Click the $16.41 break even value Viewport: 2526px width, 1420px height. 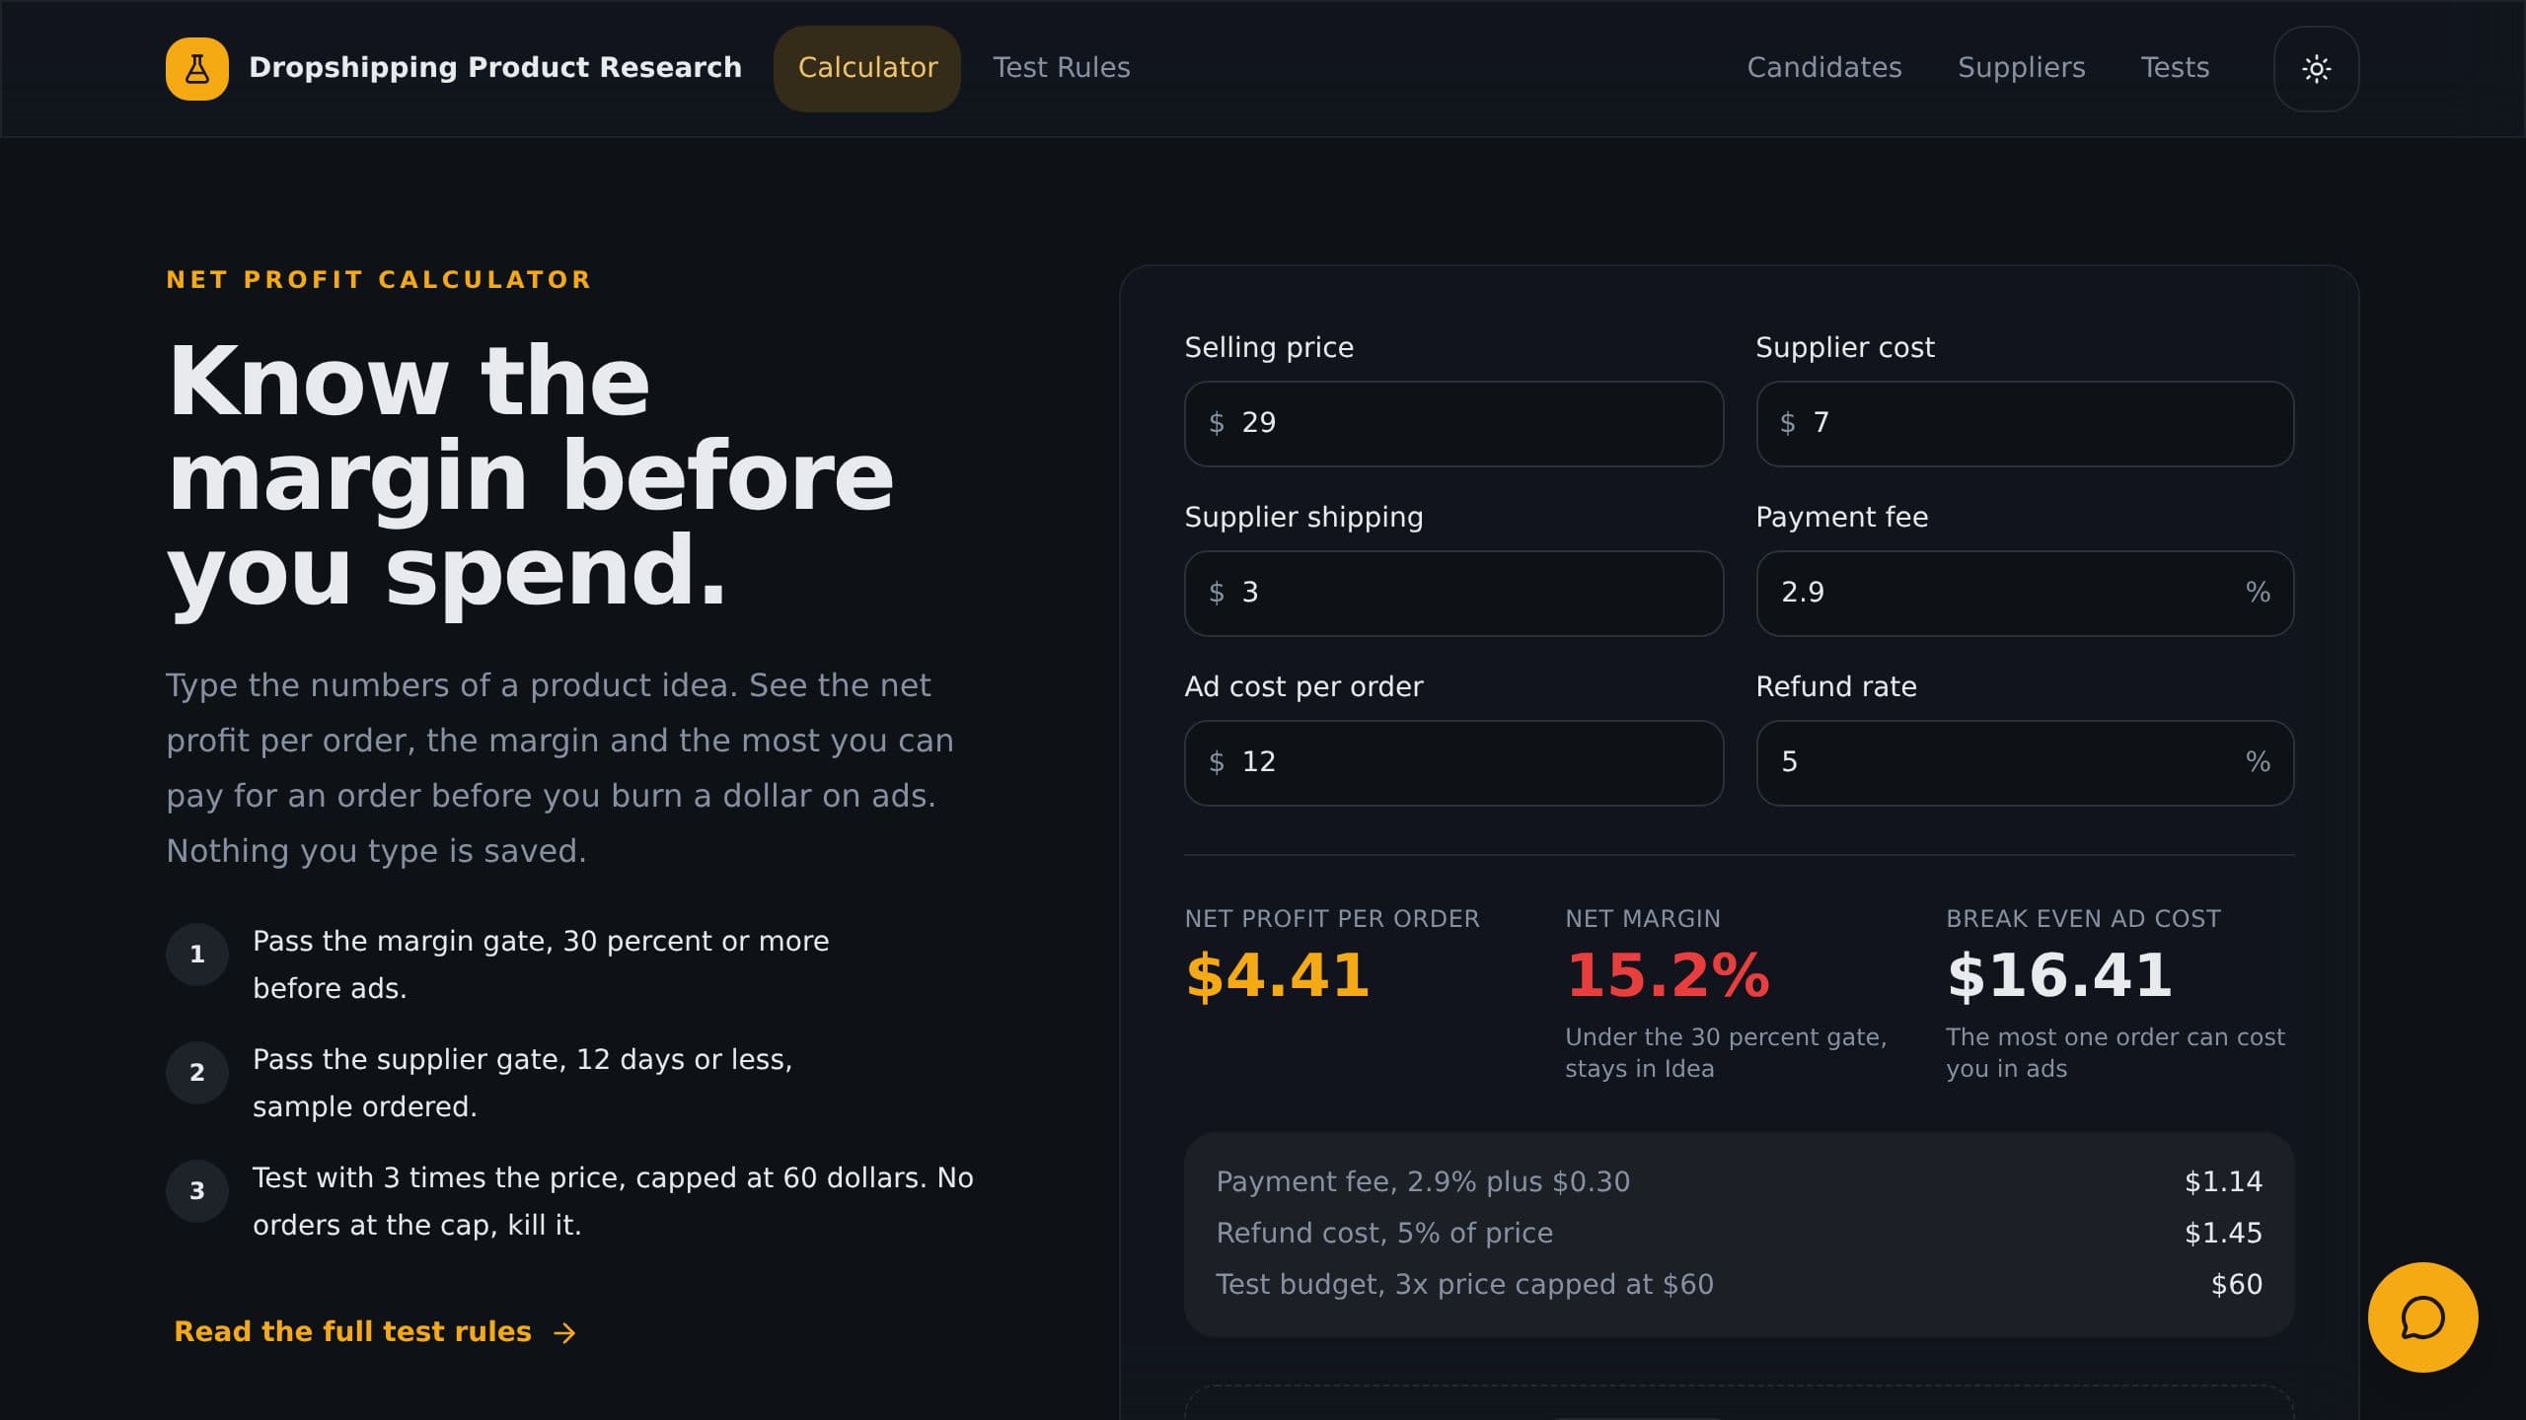(2059, 975)
